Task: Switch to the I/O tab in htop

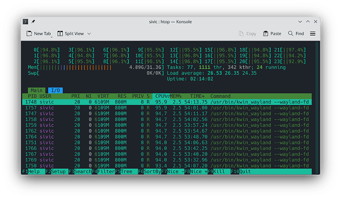Action: [x=55, y=90]
